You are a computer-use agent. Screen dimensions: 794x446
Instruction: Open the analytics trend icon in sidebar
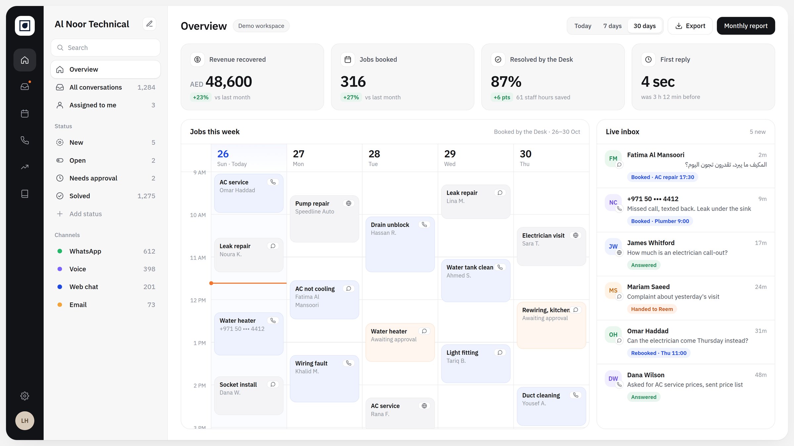coord(25,167)
